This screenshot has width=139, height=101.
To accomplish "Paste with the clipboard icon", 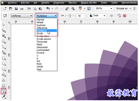I will pyautogui.click(x=40, y=9).
